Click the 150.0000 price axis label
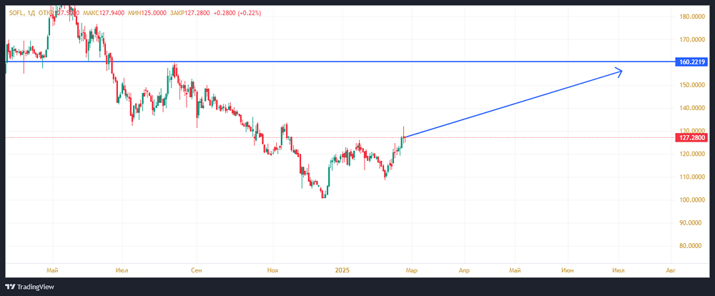The height and width of the screenshot is (296, 715). pos(693,85)
